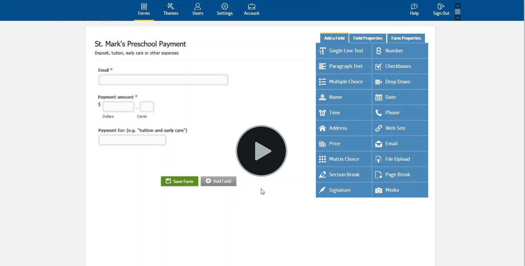The image size is (525, 266).
Task: Add a Paragraph Text field
Action: [x=344, y=66]
